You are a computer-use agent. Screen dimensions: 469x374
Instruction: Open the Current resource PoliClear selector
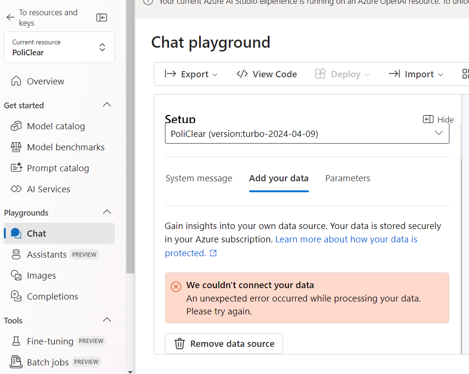(59, 47)
